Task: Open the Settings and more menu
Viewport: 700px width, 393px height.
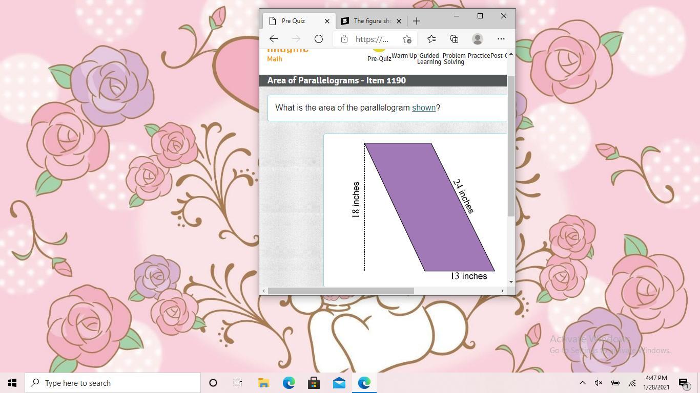Action: coord(501,39)
